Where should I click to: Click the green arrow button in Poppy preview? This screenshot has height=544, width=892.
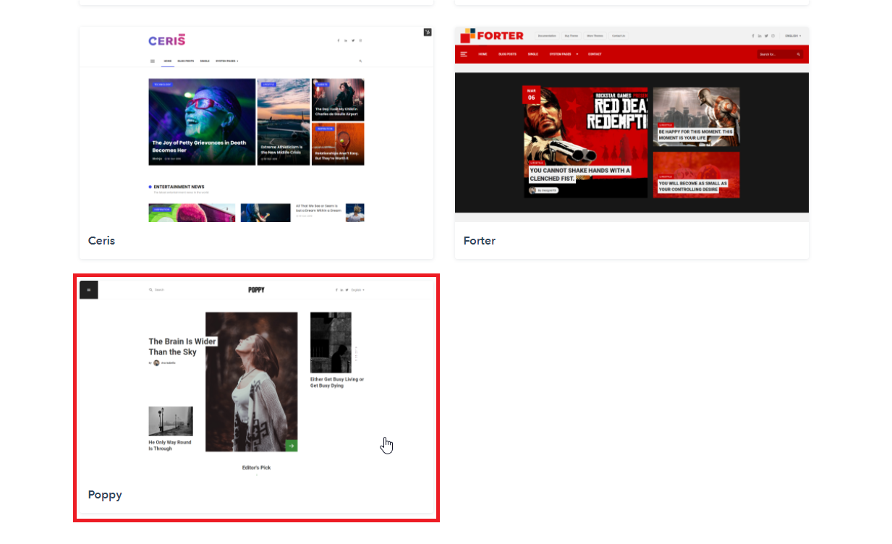(x=291, y=446)
